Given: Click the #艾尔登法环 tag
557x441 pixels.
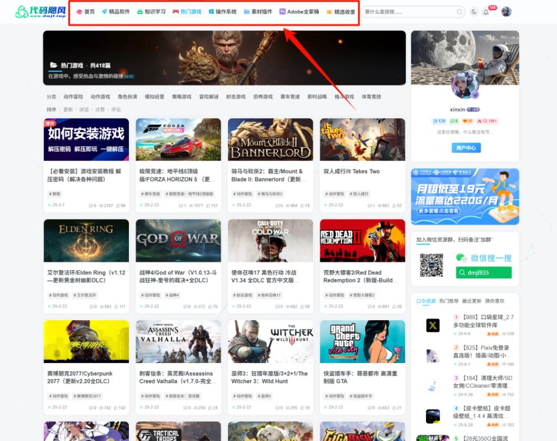Looking at the screenshot, I should click(84, 295).
